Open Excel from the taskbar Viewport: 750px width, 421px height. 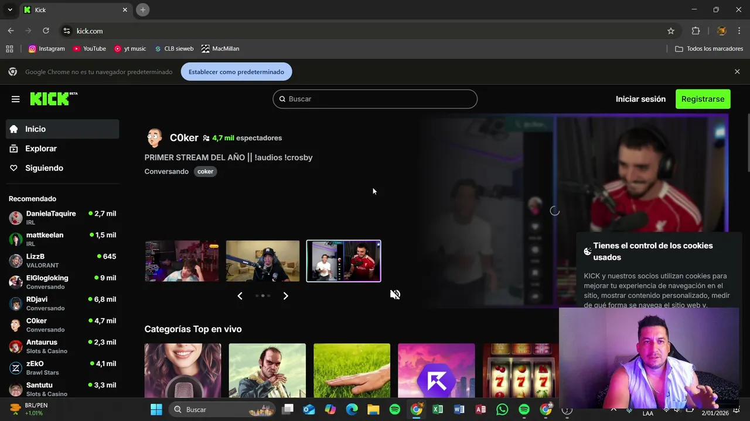point(438,409)
